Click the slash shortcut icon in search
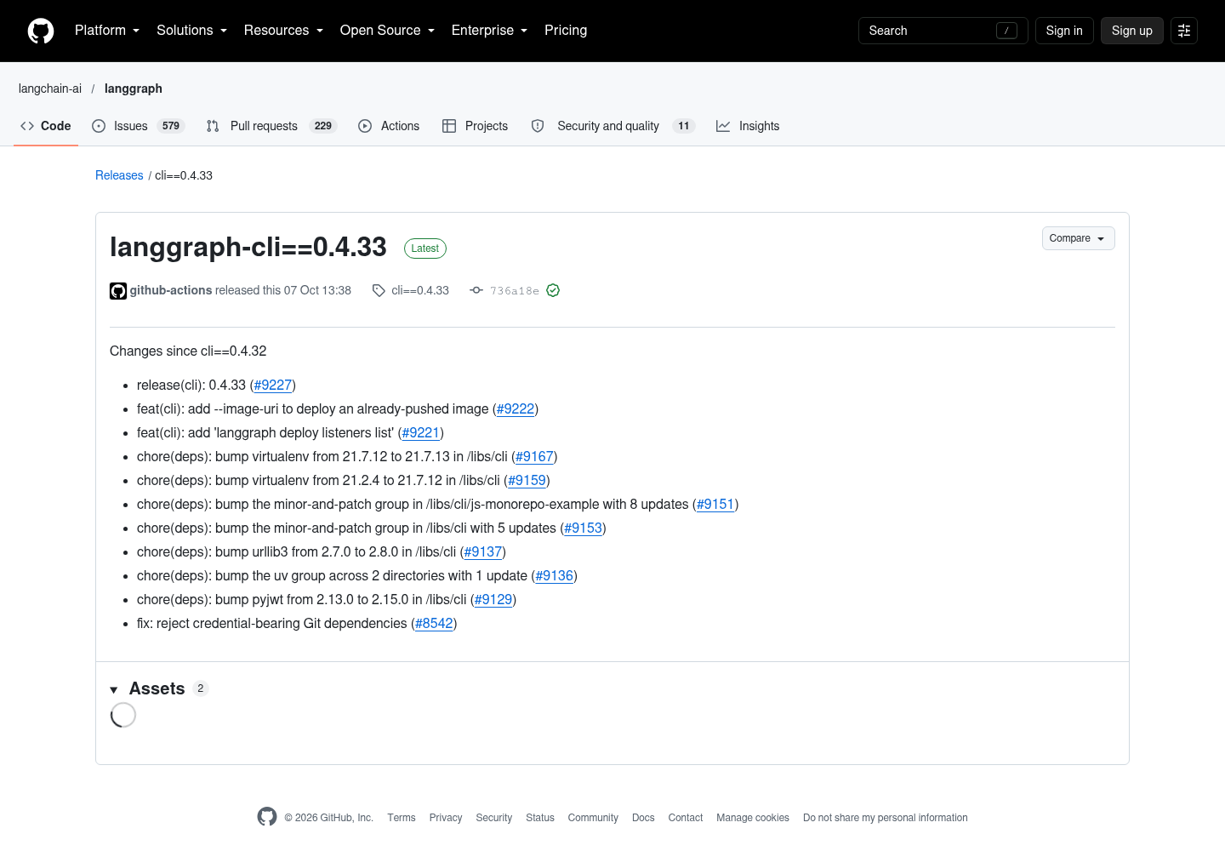The height and width of the screenshot is (851, 1225). [1006, 31]
